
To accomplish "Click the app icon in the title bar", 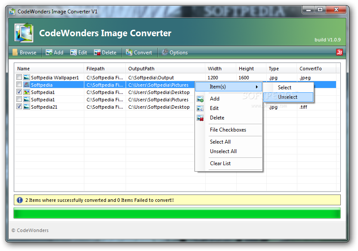I will [12, 12].
